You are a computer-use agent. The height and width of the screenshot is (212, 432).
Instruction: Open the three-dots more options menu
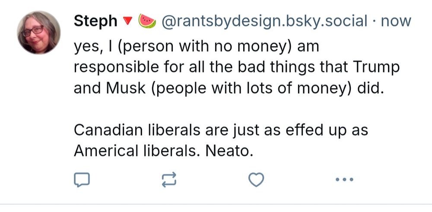[x=344, y=180]
